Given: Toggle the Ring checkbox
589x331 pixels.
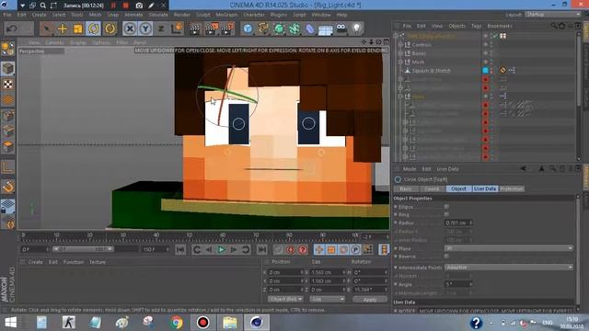Looking at the screenshot, I should [446, 214].
